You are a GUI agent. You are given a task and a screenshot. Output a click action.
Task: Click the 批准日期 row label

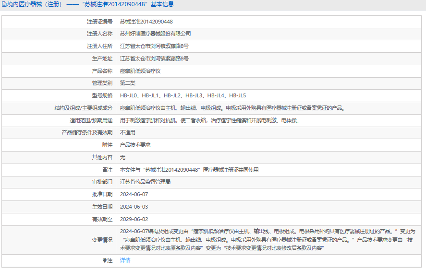pos(102,194)
